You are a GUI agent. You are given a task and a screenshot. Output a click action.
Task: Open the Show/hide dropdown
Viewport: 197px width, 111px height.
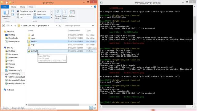65,14
